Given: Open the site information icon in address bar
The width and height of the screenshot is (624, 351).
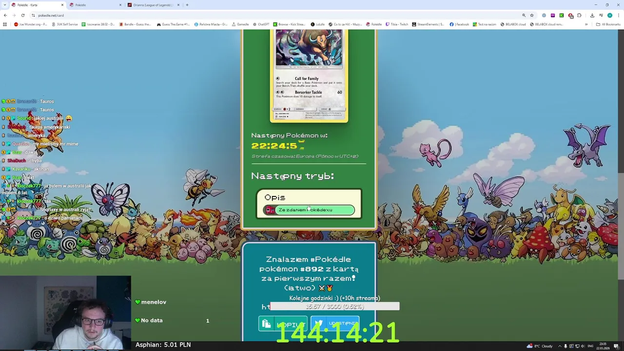Looking at the screenshot, I should click(x=33, y=15).
